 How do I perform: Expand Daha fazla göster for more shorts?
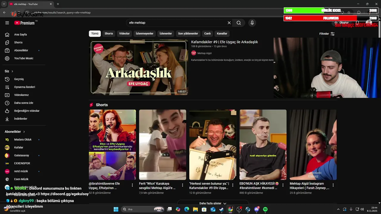213,203
